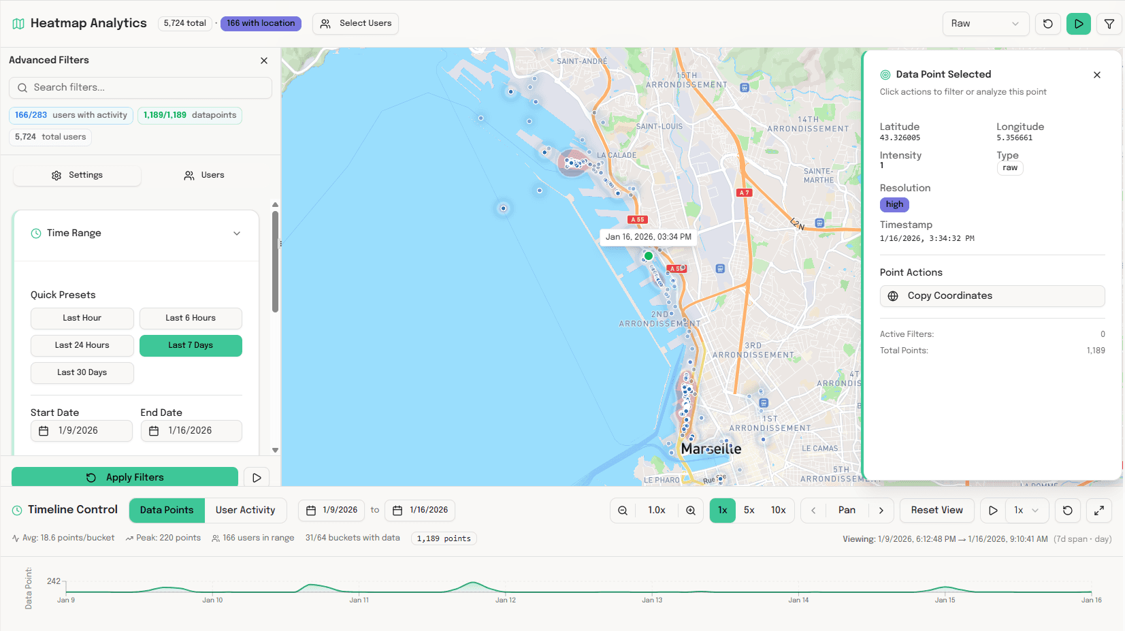The width and height of the screenshot is (1125, 631).
Task: Open the User Activity timeline tab
Action: point(246,510)
